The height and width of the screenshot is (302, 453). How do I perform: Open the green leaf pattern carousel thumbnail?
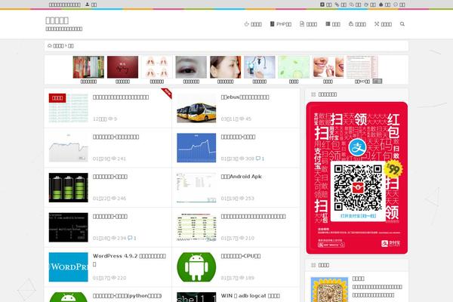pyautogui.click(x=294, y=67)
